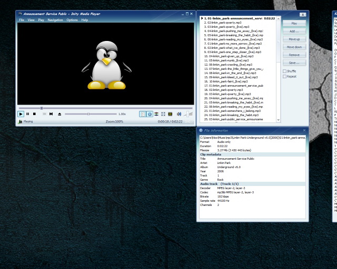Mute audio via the speaker icon
337x269 pixels.
point(179,114)
